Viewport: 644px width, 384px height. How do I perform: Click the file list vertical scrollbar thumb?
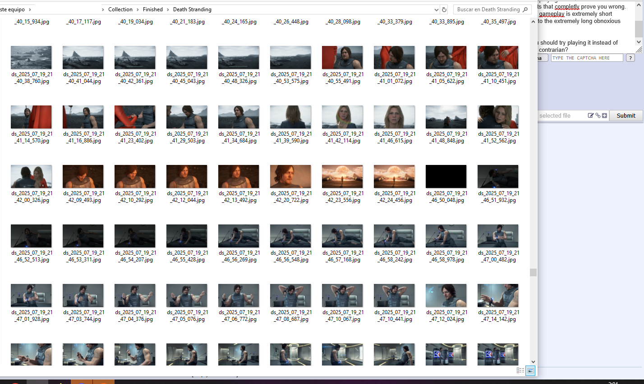pos(533,272)
